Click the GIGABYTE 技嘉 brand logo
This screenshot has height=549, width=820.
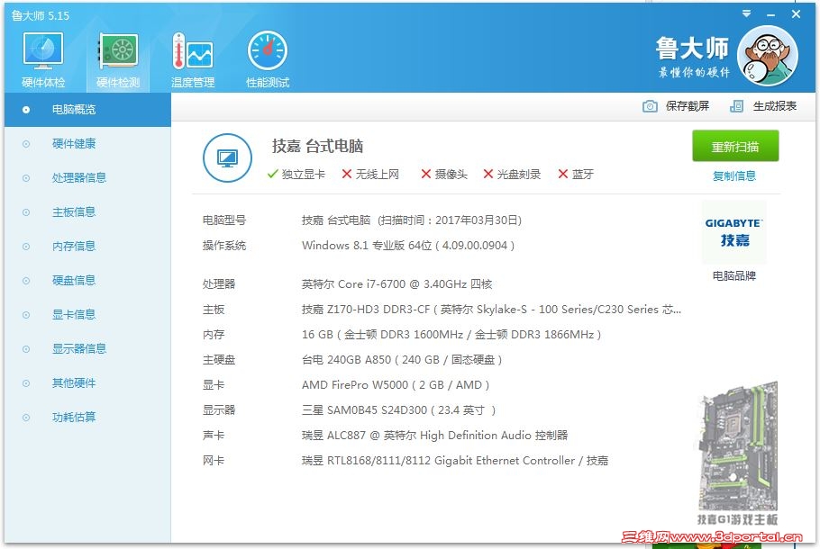tap(734, 232)
